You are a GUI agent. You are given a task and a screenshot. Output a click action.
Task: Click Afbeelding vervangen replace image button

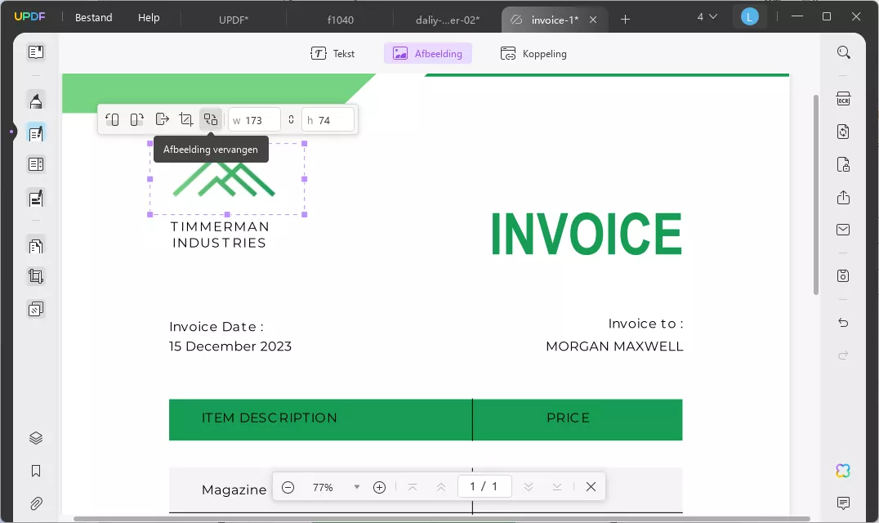[x=211, y=119]
